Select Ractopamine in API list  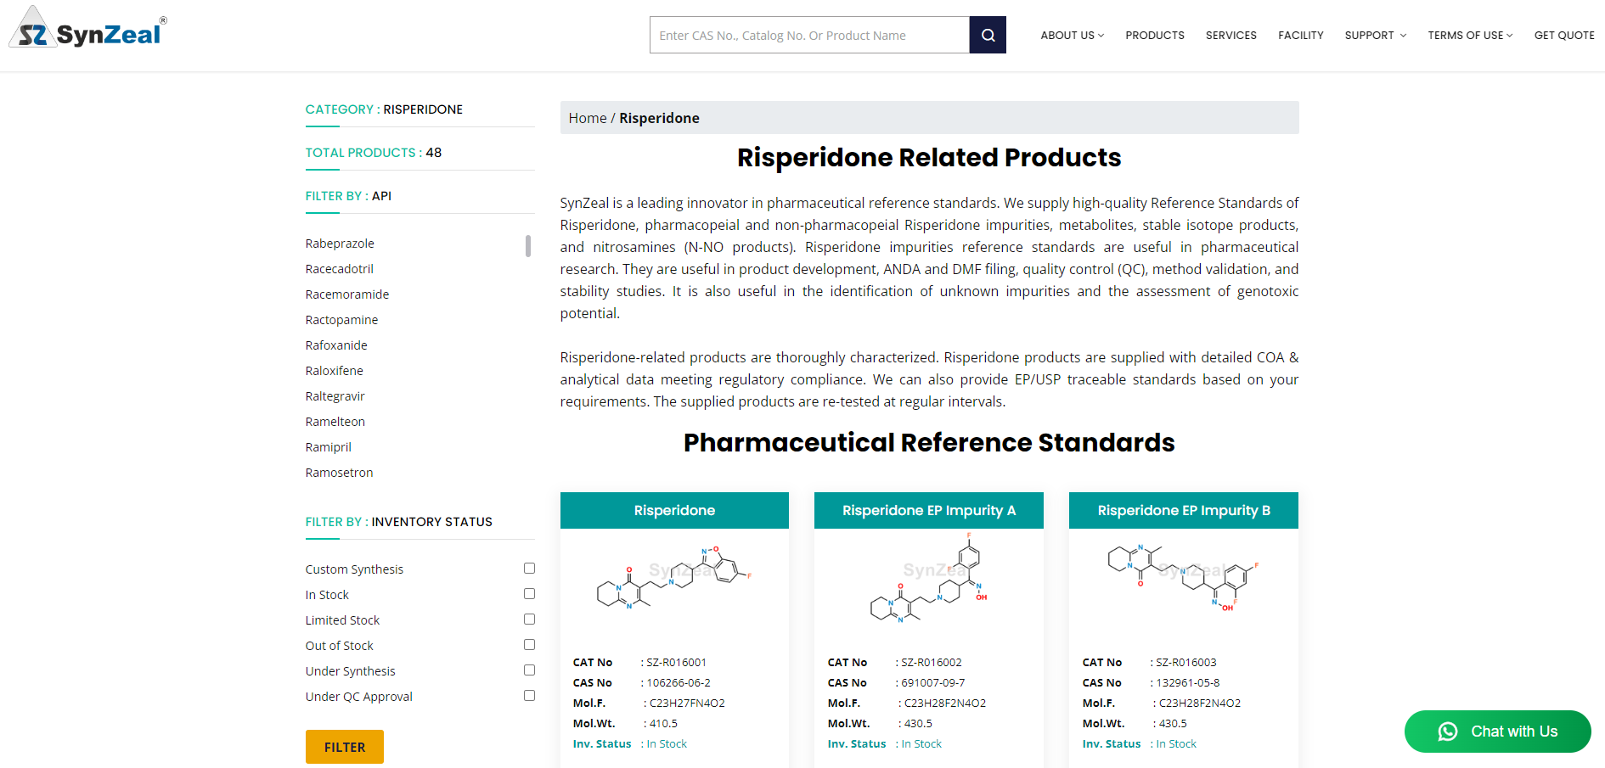click(x=341, y=320)
